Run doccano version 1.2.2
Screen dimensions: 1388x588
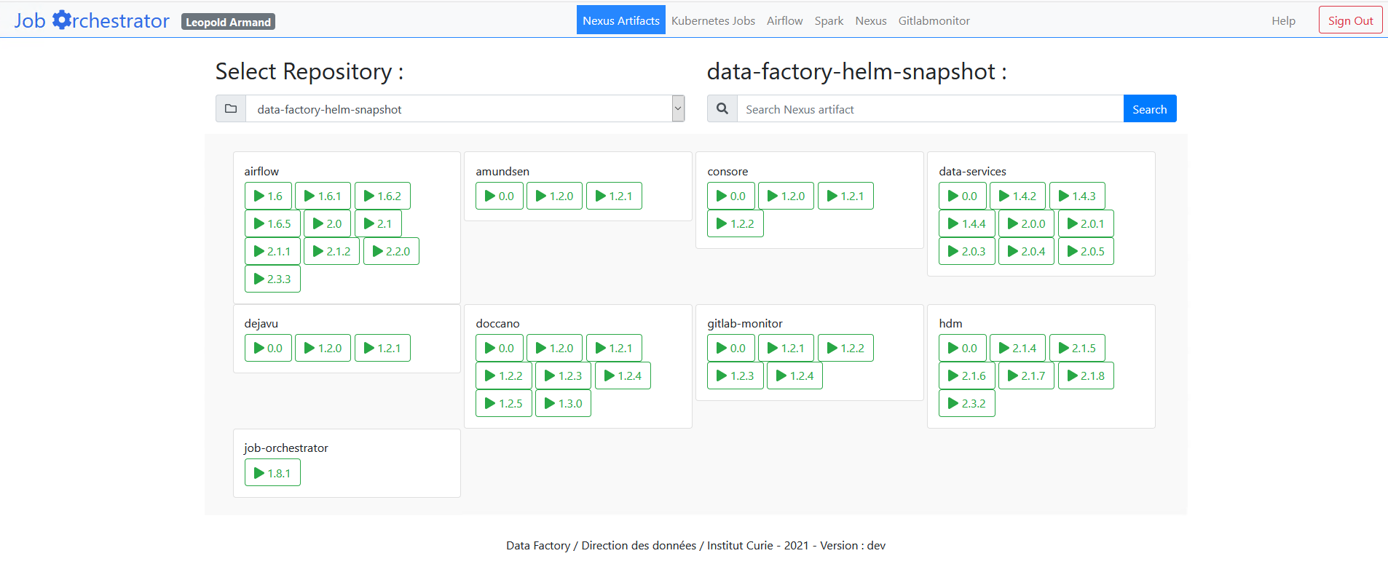504,376
